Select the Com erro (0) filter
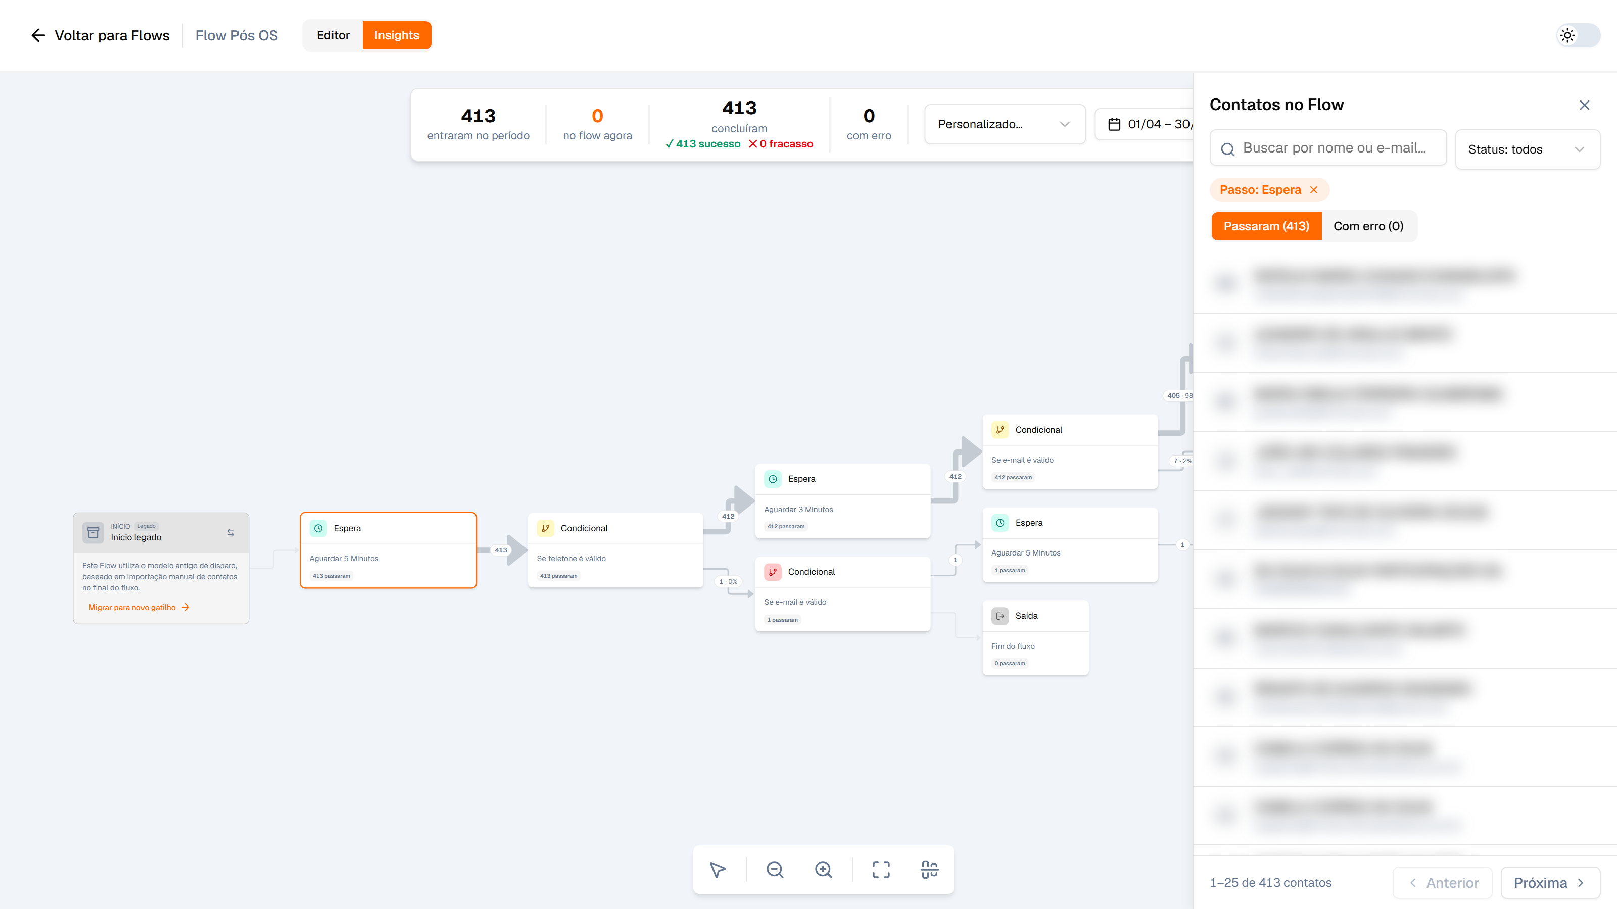This screenshot has height=909, width=1617. [1368, 226]
